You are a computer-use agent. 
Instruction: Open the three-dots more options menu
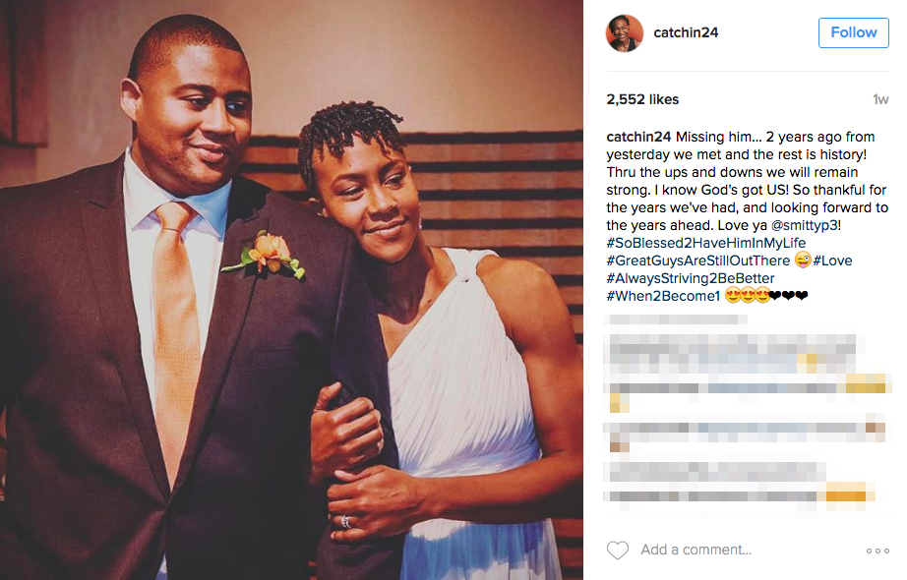(877, 551)
